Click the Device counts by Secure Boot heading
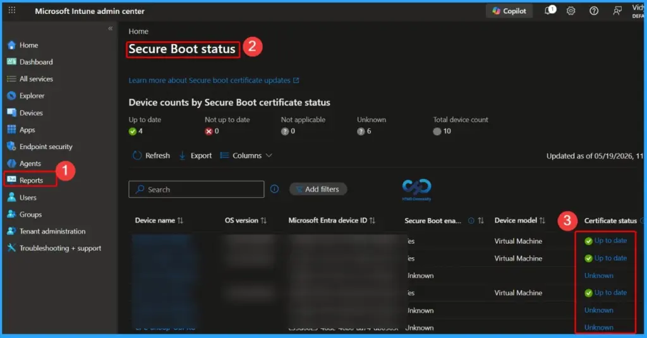Screen dimensions: 647x338 pyautogui.click(x=229, y=102)
